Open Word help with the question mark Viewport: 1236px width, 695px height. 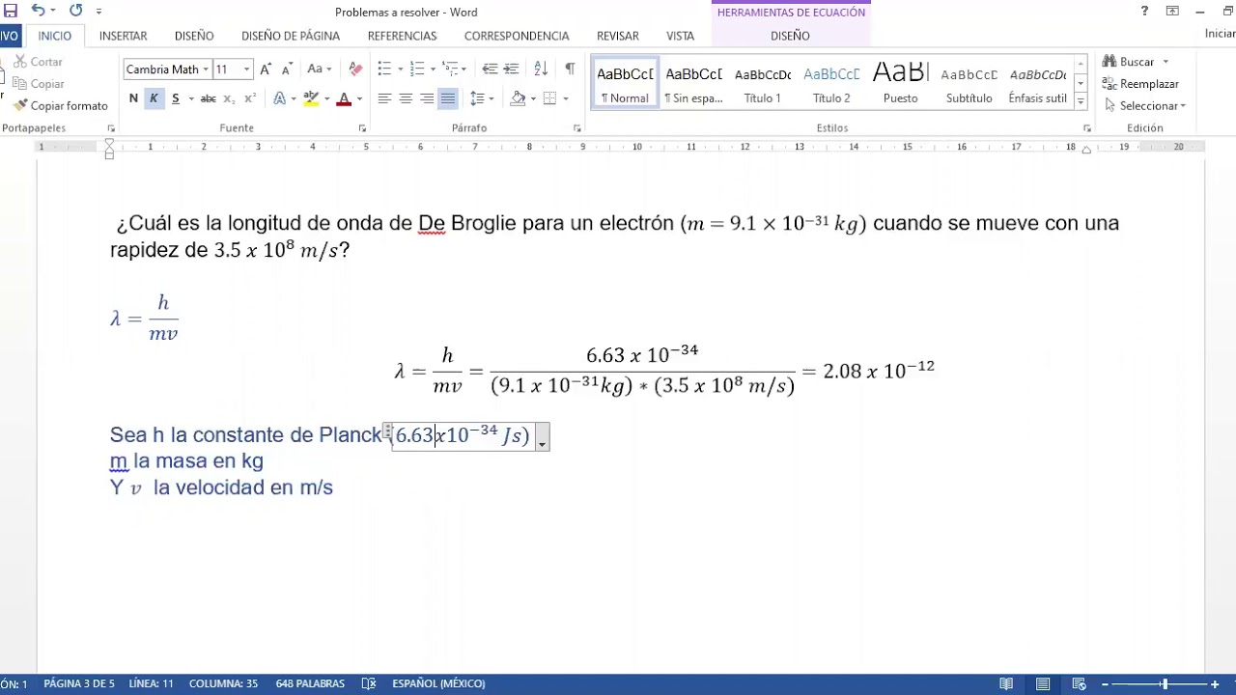click(x=1144, y=11)
